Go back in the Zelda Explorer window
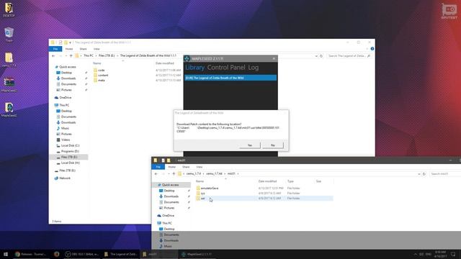Screen dimensions: 461x259 (53, 56)
